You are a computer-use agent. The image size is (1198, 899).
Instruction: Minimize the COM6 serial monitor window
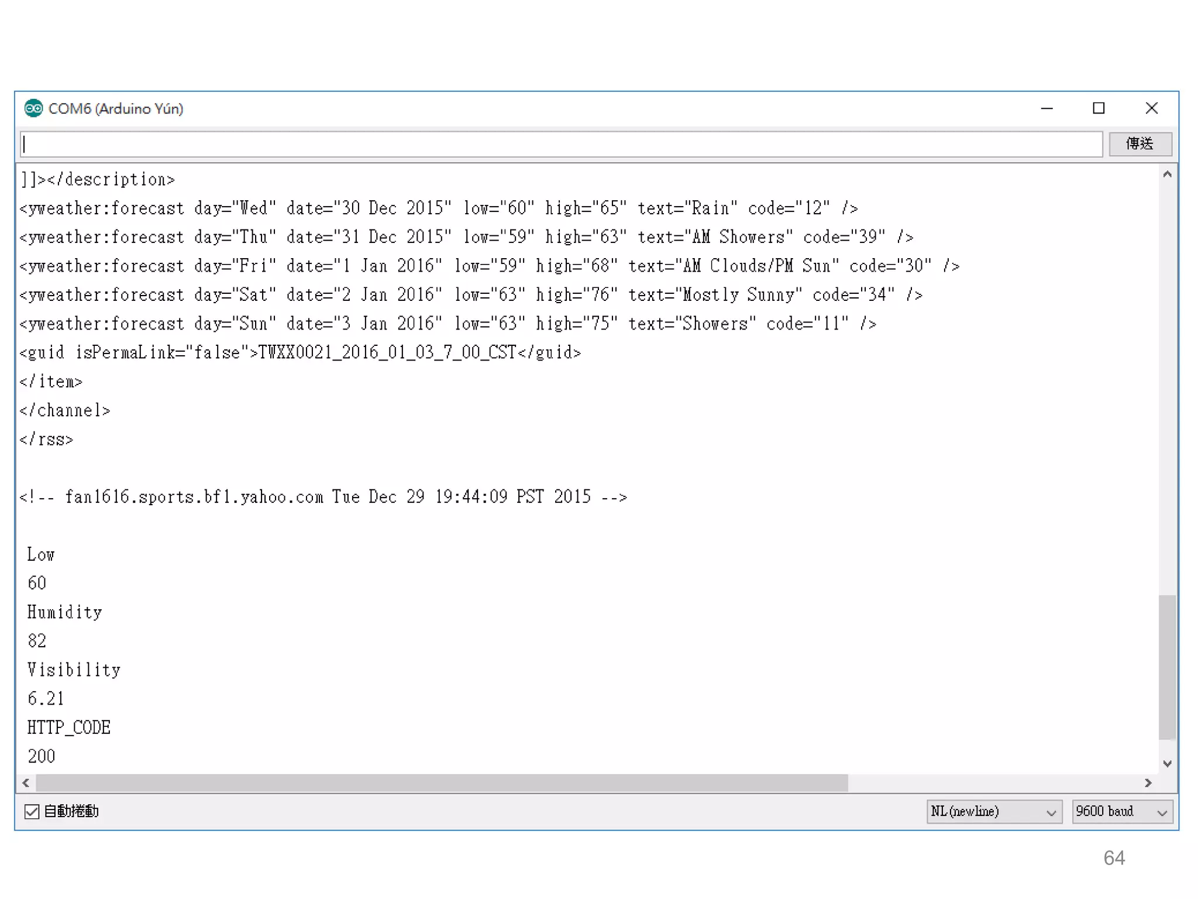coord(1046,108)
